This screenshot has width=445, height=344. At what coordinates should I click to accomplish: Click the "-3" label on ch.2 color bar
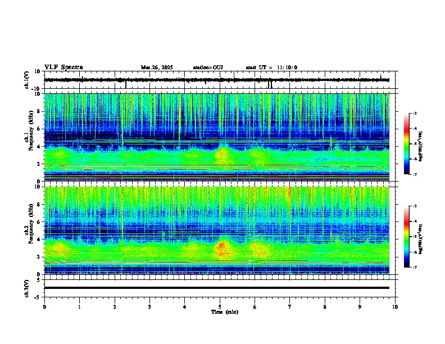pyautogui.click(x=414, y=206)
